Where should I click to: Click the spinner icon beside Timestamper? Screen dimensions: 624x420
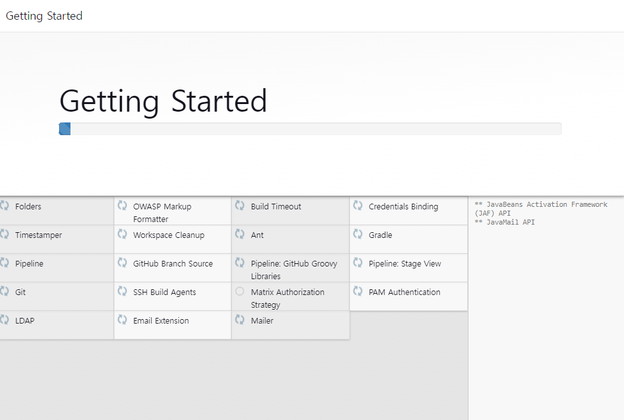click(4, 234)
